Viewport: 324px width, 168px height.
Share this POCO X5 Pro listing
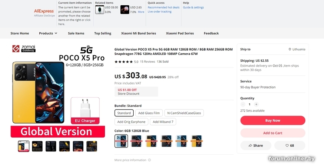[x=256, y=145]
